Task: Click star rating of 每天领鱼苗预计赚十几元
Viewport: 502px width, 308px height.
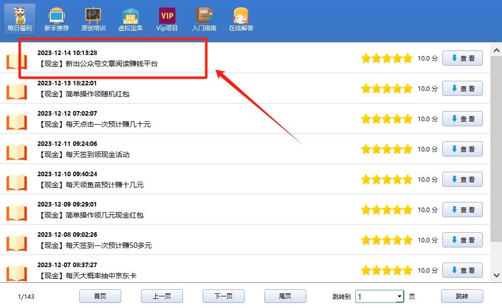Action: (387, 179)
